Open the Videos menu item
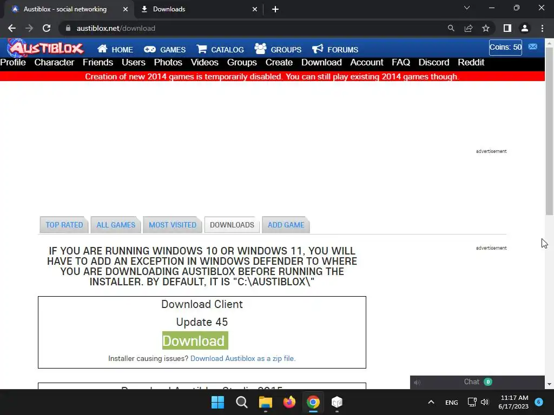Screen dimensions: 554x415 (205, 63)
